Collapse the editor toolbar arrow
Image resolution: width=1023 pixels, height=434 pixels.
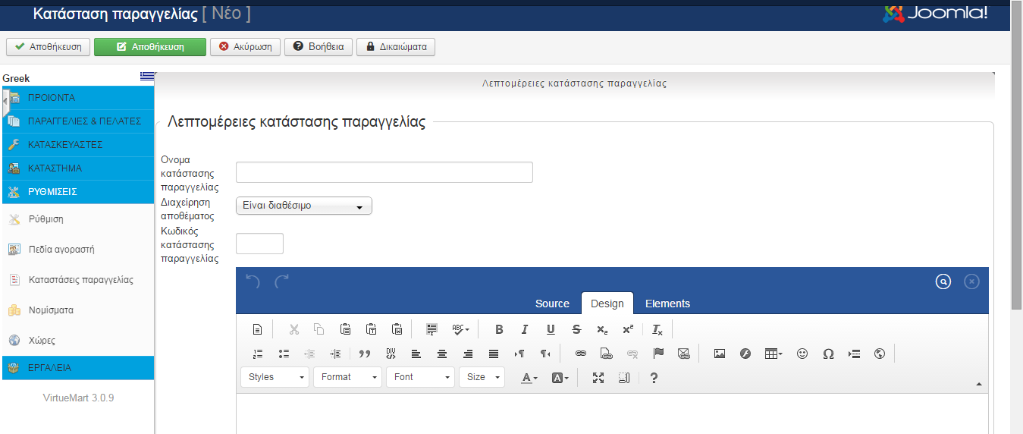tap(978, 384)
